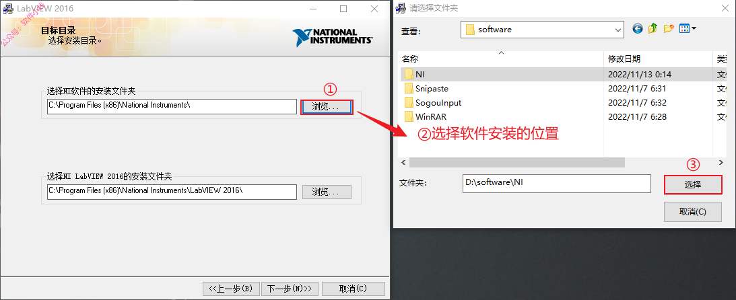Sort by 修改日期 column header
The height and width of the screenshot is (300, 736).
[658, 59]
